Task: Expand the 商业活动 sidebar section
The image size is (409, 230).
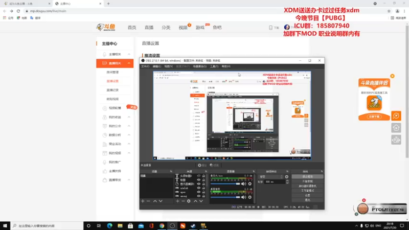Action: pos(129,144)
